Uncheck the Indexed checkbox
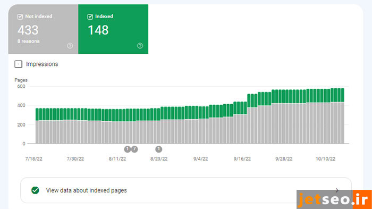 coord(90,16)
